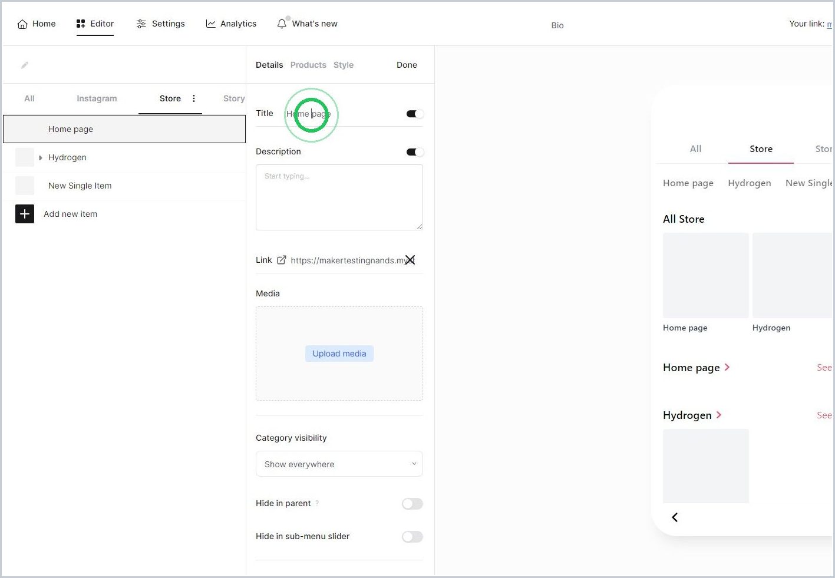Click the back chevron in phone preview
This screenshot has width=835, height=578.
[675, 517]
